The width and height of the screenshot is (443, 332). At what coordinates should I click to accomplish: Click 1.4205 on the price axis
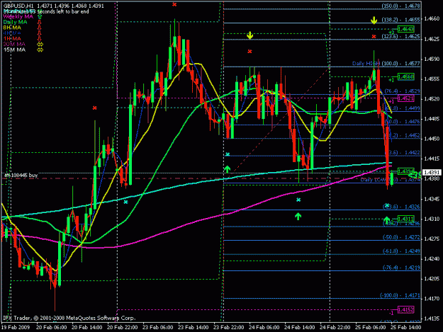pos(432,279)
